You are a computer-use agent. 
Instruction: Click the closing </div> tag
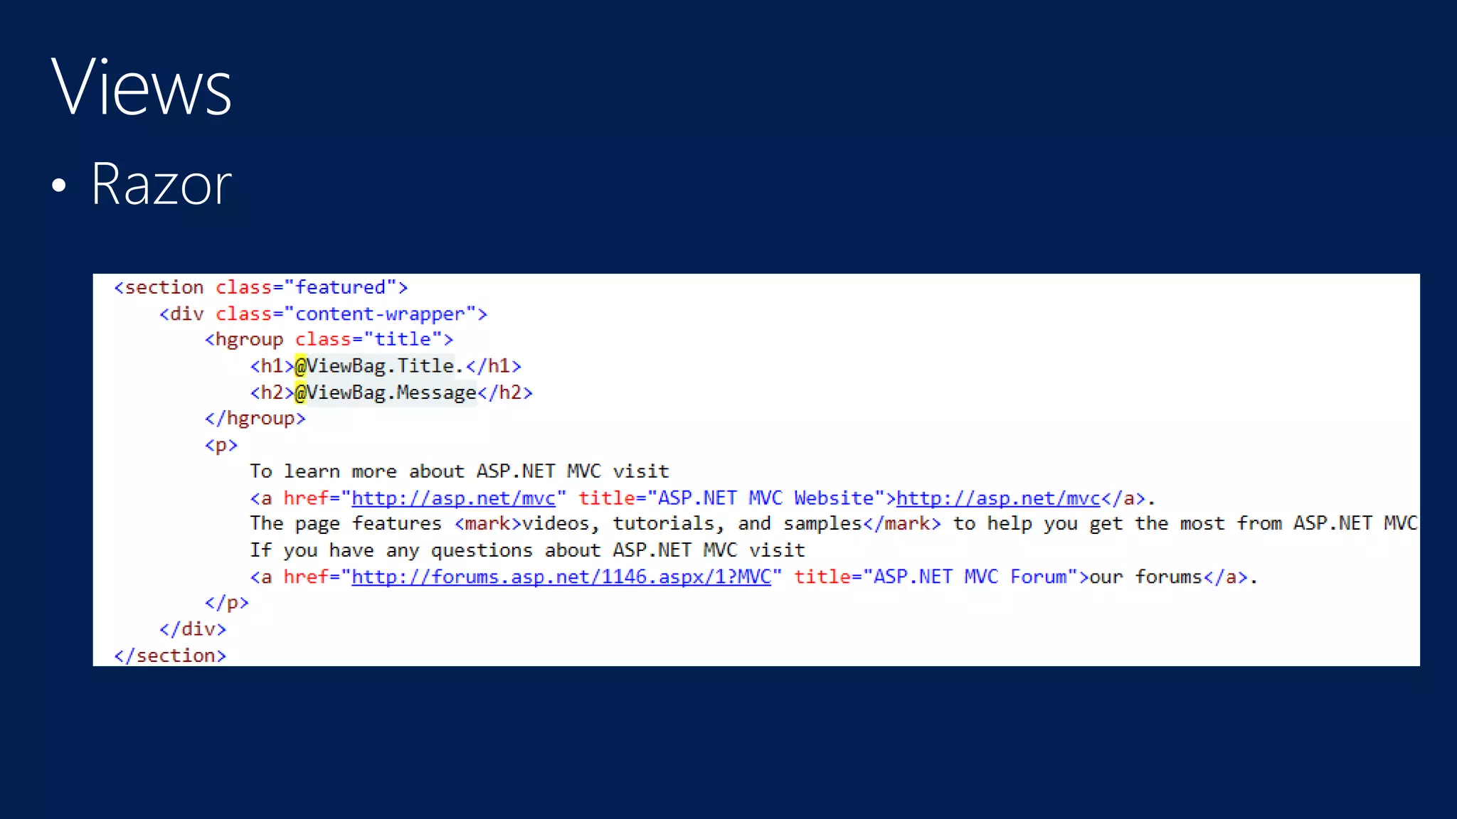pyautogui.click(x=193, y=629)
